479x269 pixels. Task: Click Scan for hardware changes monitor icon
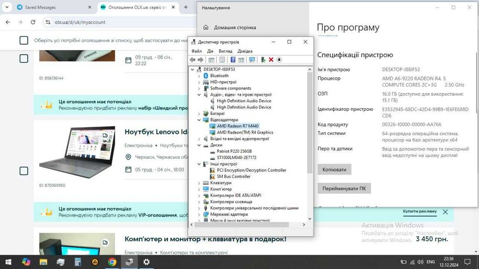click(252, 60)
